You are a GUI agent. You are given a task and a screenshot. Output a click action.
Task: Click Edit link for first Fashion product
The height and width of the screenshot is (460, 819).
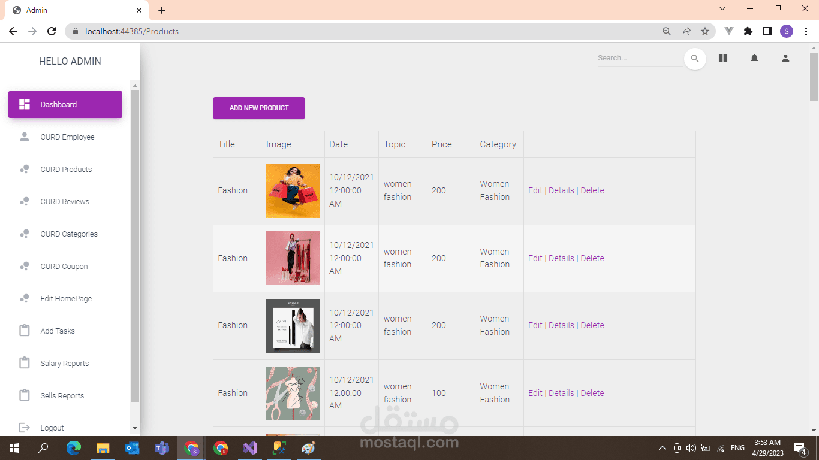pyautogui.click(x=535, y=190)
